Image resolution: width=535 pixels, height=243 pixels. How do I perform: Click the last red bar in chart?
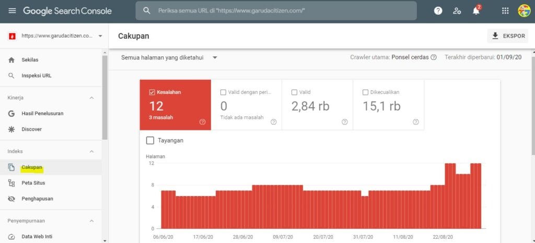click(479, 196)
